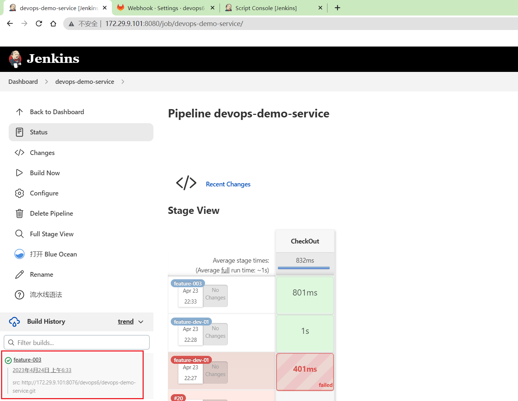The width and height of the screenshot is (518, 401).
Task: Click the Configure gear icon
Action: tap(19, 193)
